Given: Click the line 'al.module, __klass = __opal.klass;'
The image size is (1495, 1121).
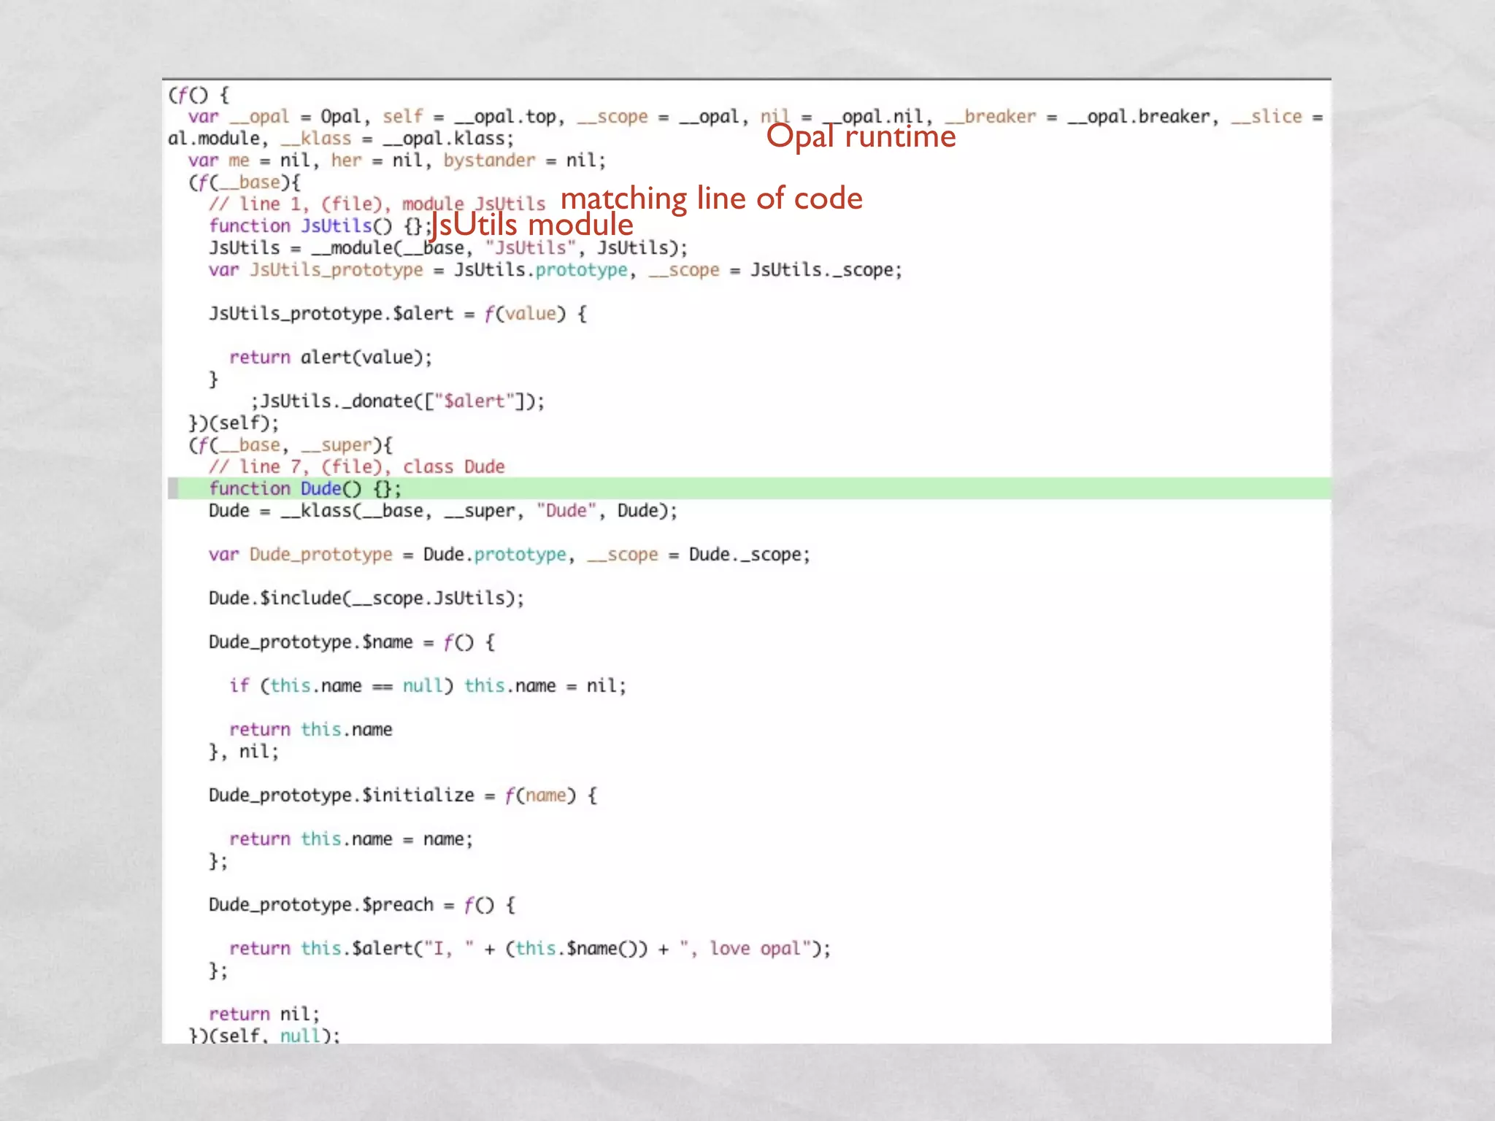Looking at the screenshot, I should point(341,138).
